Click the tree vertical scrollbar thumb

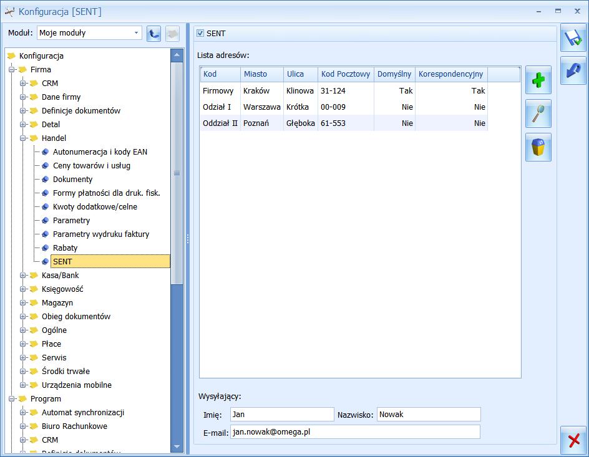point(177,173)
